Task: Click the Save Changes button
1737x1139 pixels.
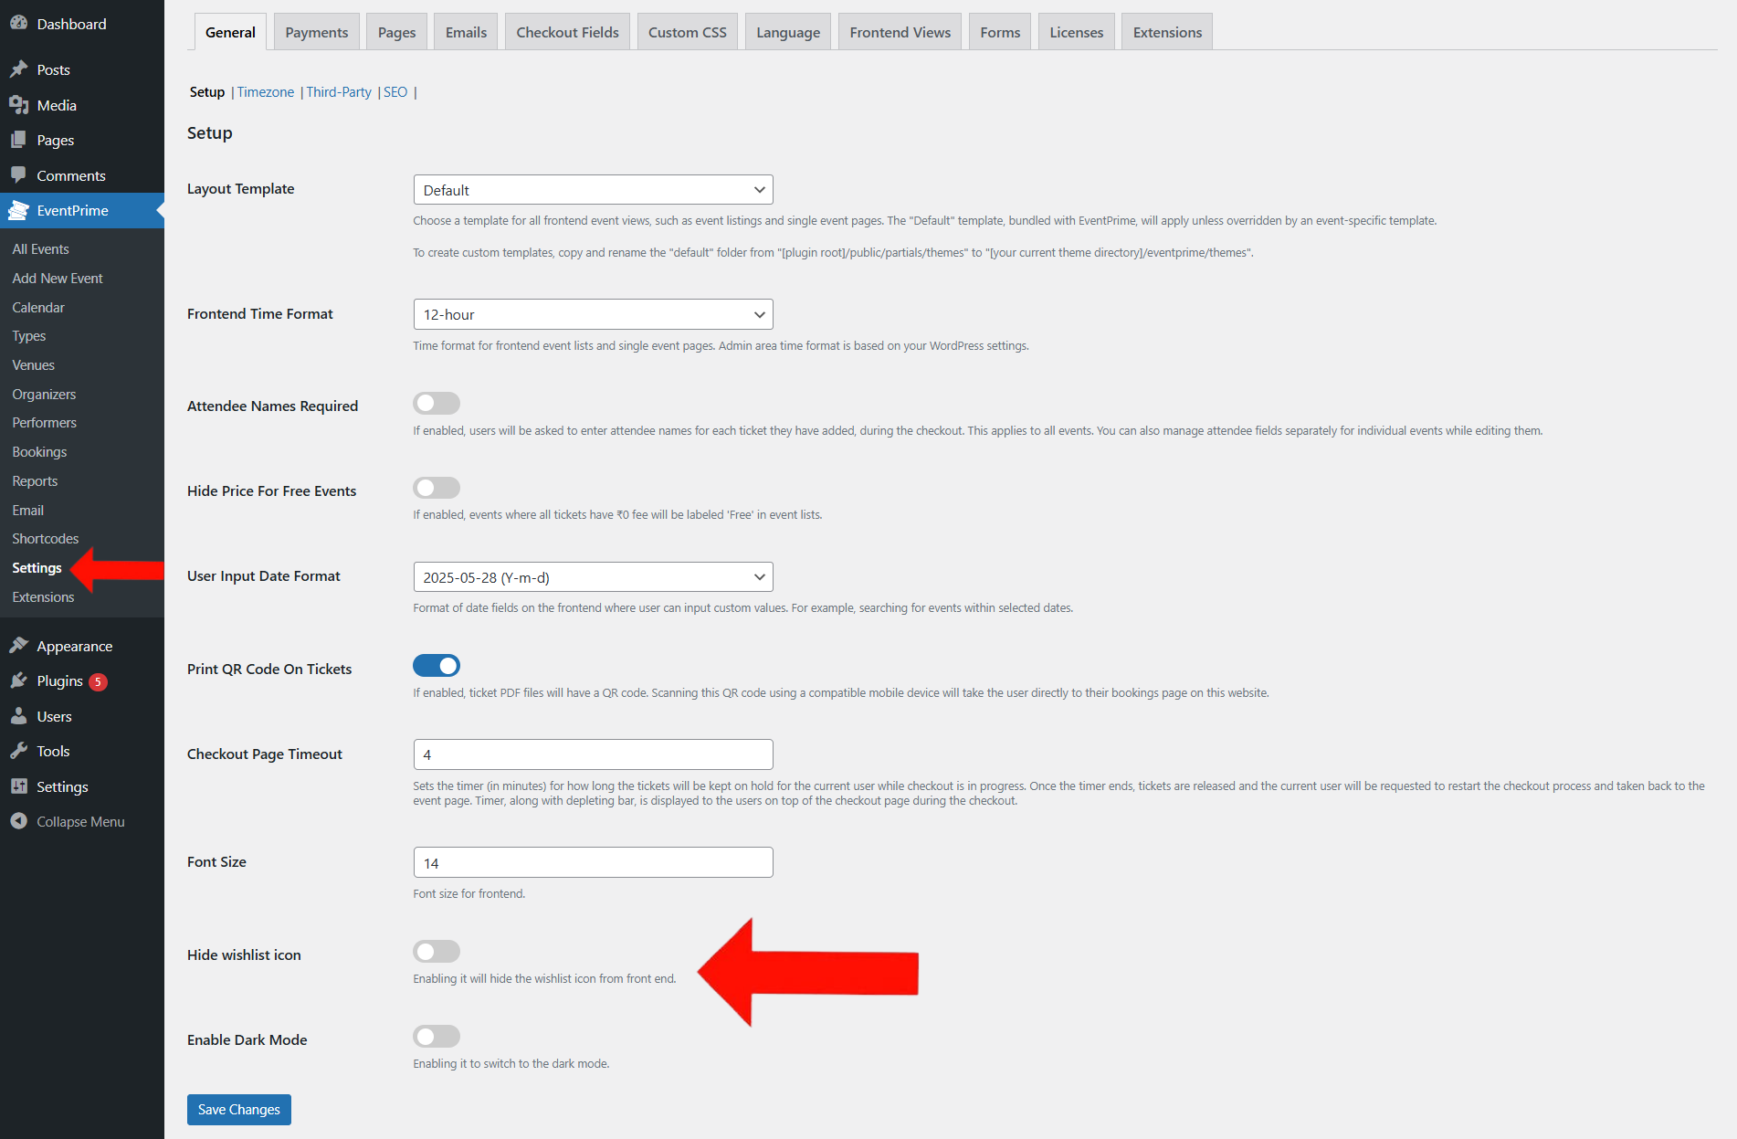Action: [239, 1110]
